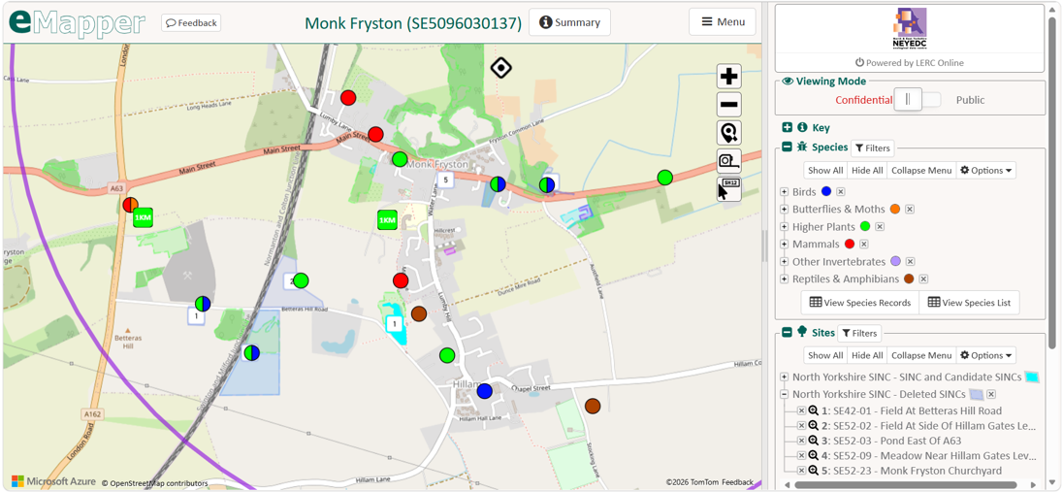
Task: Click Show All in Sites panel
Action: pyautogui.click(x=825, y=355)
